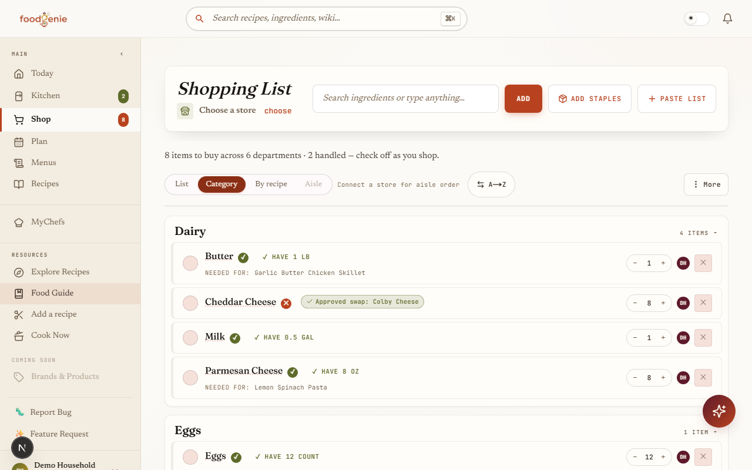Select the Category view tab
Screen dimensions: 752x470
[221, 184]
